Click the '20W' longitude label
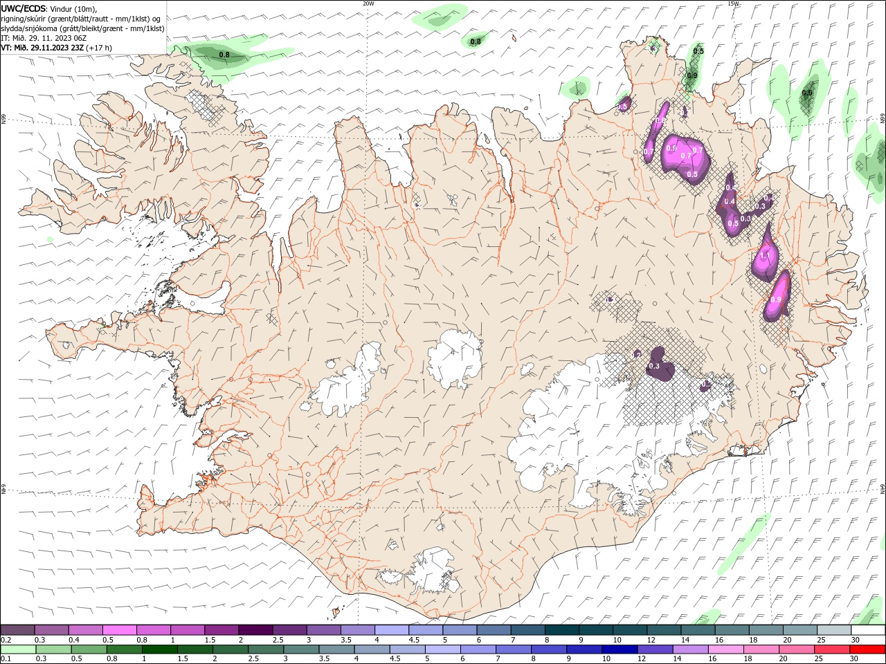Image resolution: width=886 pixels, height=664 pixels. click(x=368, y=3)
